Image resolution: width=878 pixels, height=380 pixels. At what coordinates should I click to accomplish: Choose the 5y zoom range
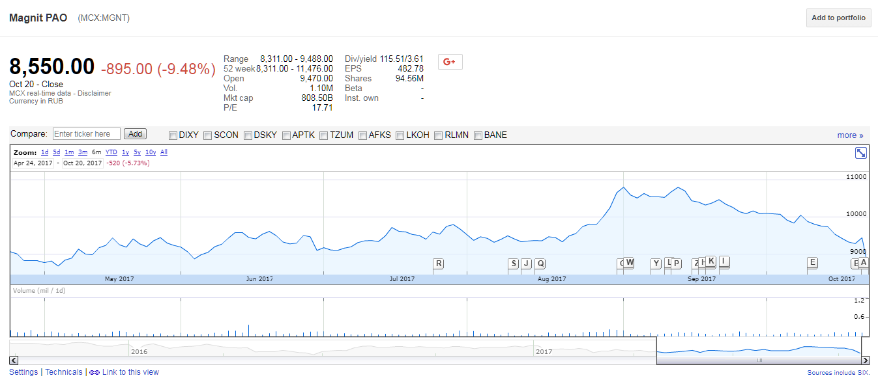(x=137, y=152)
